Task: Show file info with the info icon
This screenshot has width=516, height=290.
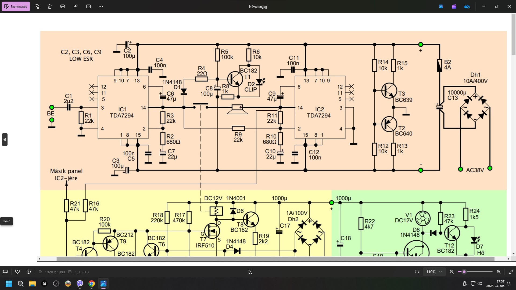Action: coord(28,272)
